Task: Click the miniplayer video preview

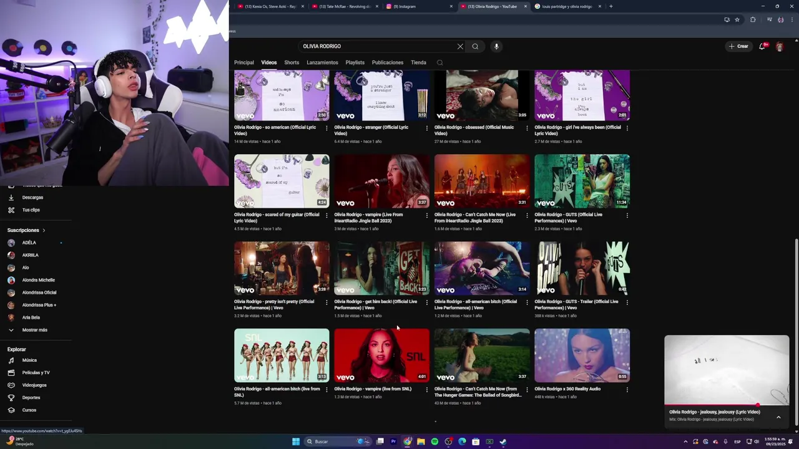Action: tap(727, 370)
